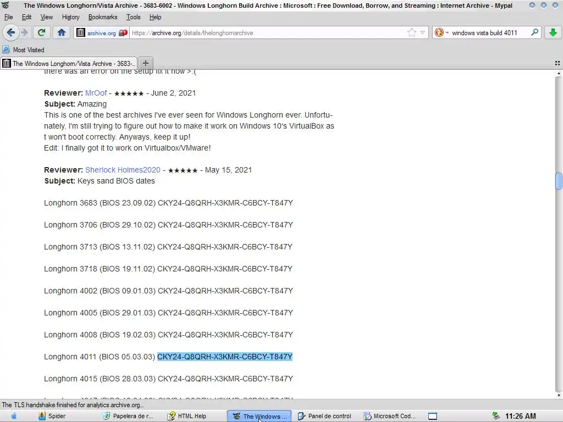563x422 pixels.
Task: Click the system tray network icon
Action: (x=496, y=416)
